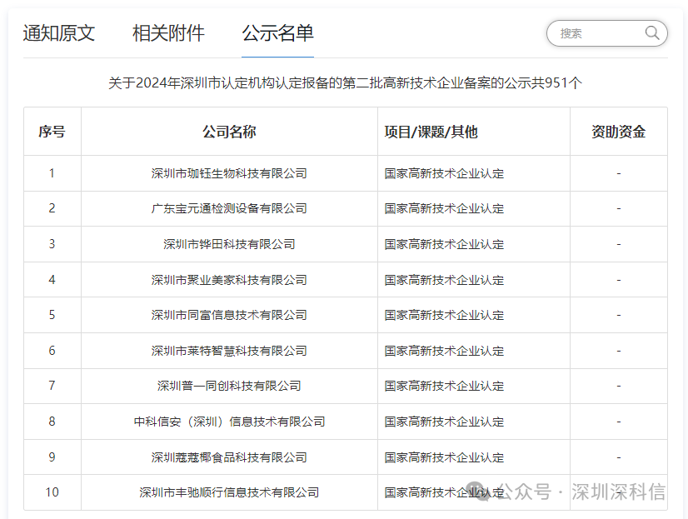Click 国家高新技术企业认定 for 深圳市铧田科技

(444, 244)
